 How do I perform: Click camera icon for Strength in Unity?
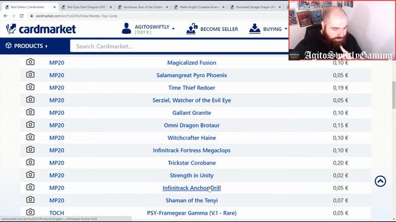pyautogui.click(x=30, y=175)
